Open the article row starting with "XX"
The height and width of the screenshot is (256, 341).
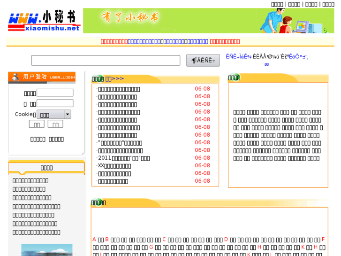114,166
